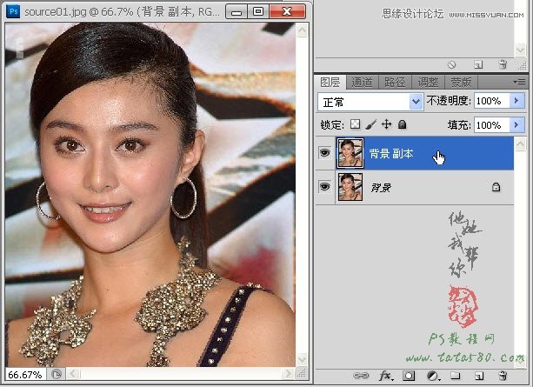Open the 调整 tab
Screen dimensions: 533x387
pos(428,83)
